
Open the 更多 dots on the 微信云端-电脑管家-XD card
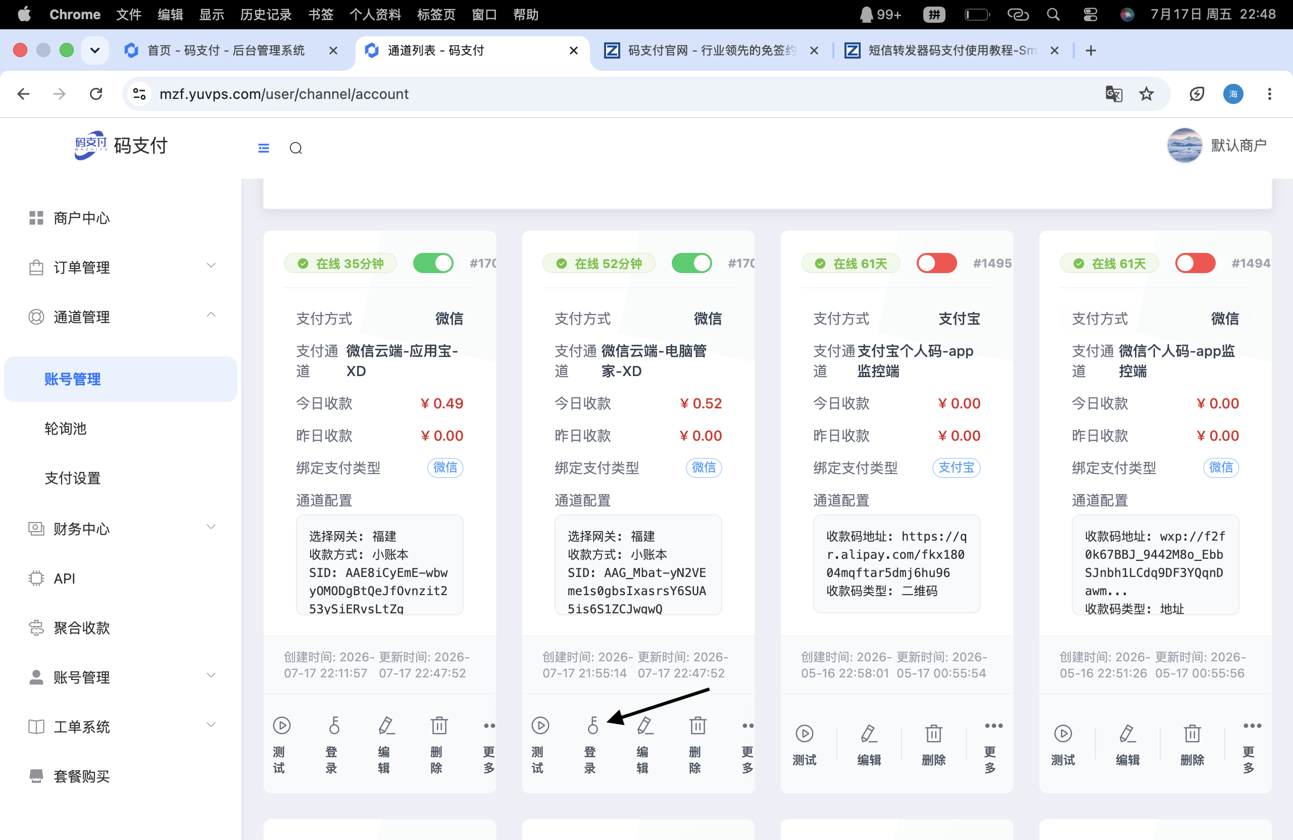pos(748,725)
